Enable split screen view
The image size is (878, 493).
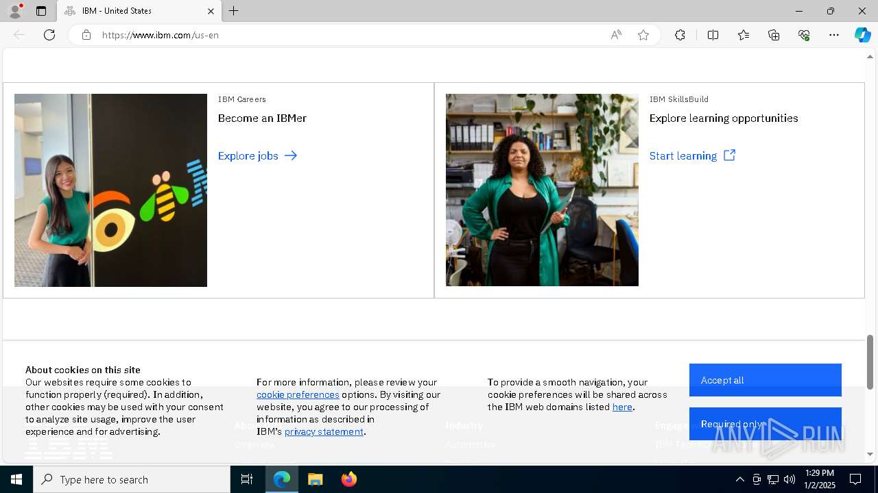pos(713,35)
